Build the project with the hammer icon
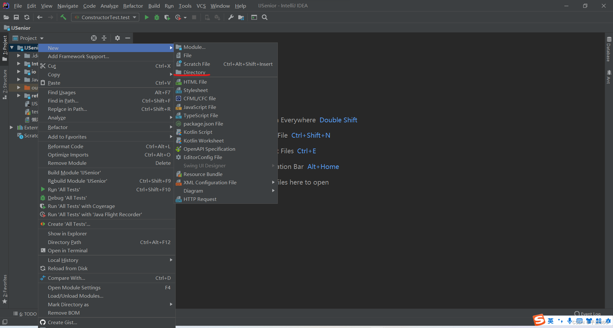The width and height of the screenshot is (613, 328). click(x=63, y=17)
